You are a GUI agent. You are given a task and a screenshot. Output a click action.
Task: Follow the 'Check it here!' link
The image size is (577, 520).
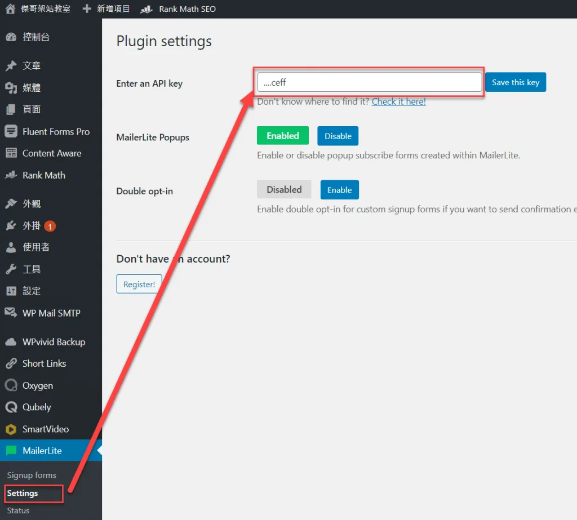click(398, 101)
